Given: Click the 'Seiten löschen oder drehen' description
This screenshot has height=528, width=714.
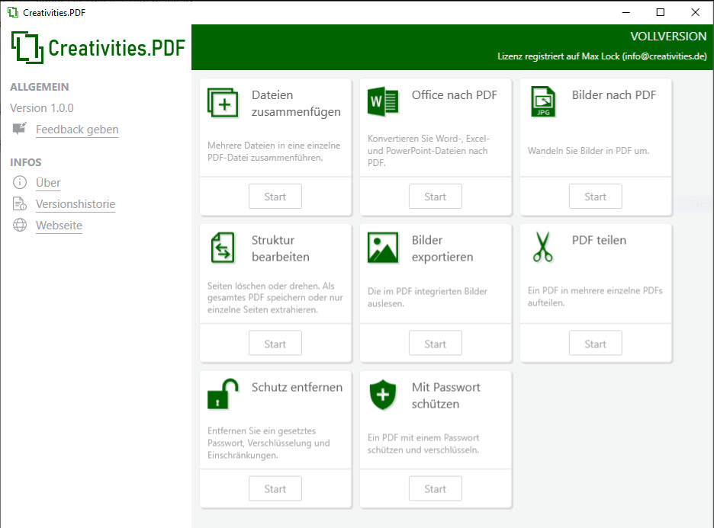Looking at the screenshot, I should (275, 298).
